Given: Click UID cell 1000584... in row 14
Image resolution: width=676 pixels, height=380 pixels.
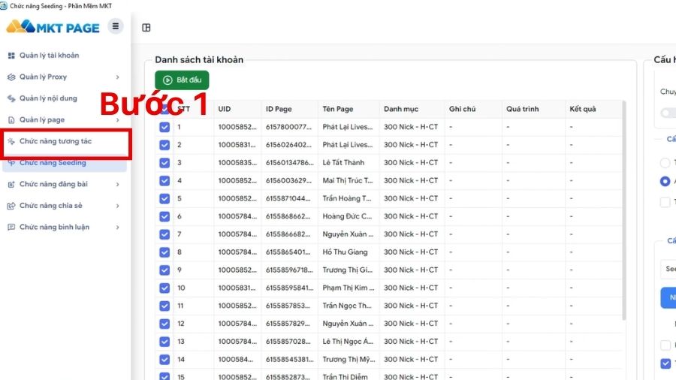Looking at the screenshot, I should pos(235,359).
